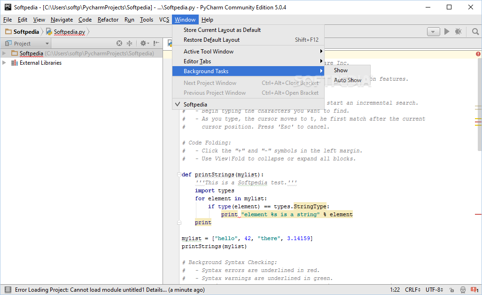Toggle tool window buttons icon in status bar

coord(8,289)
